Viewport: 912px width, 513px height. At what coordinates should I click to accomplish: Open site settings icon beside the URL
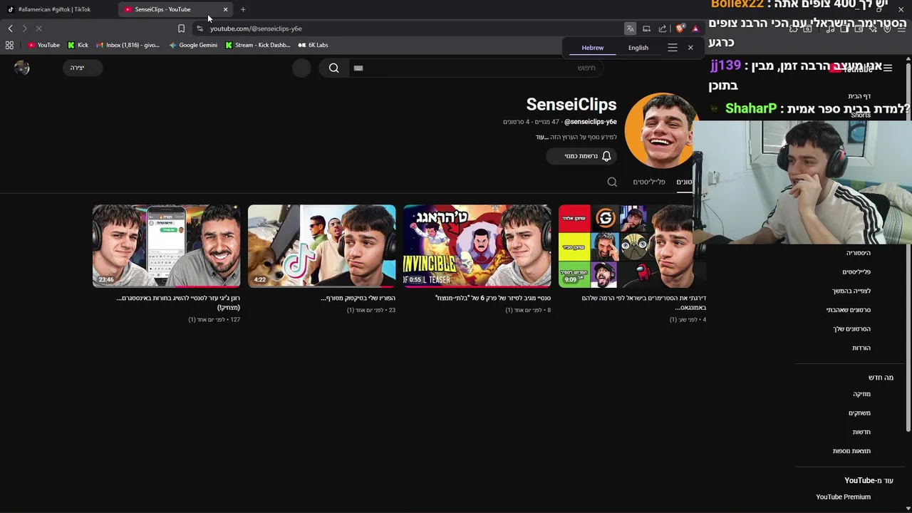coord(199,28)
